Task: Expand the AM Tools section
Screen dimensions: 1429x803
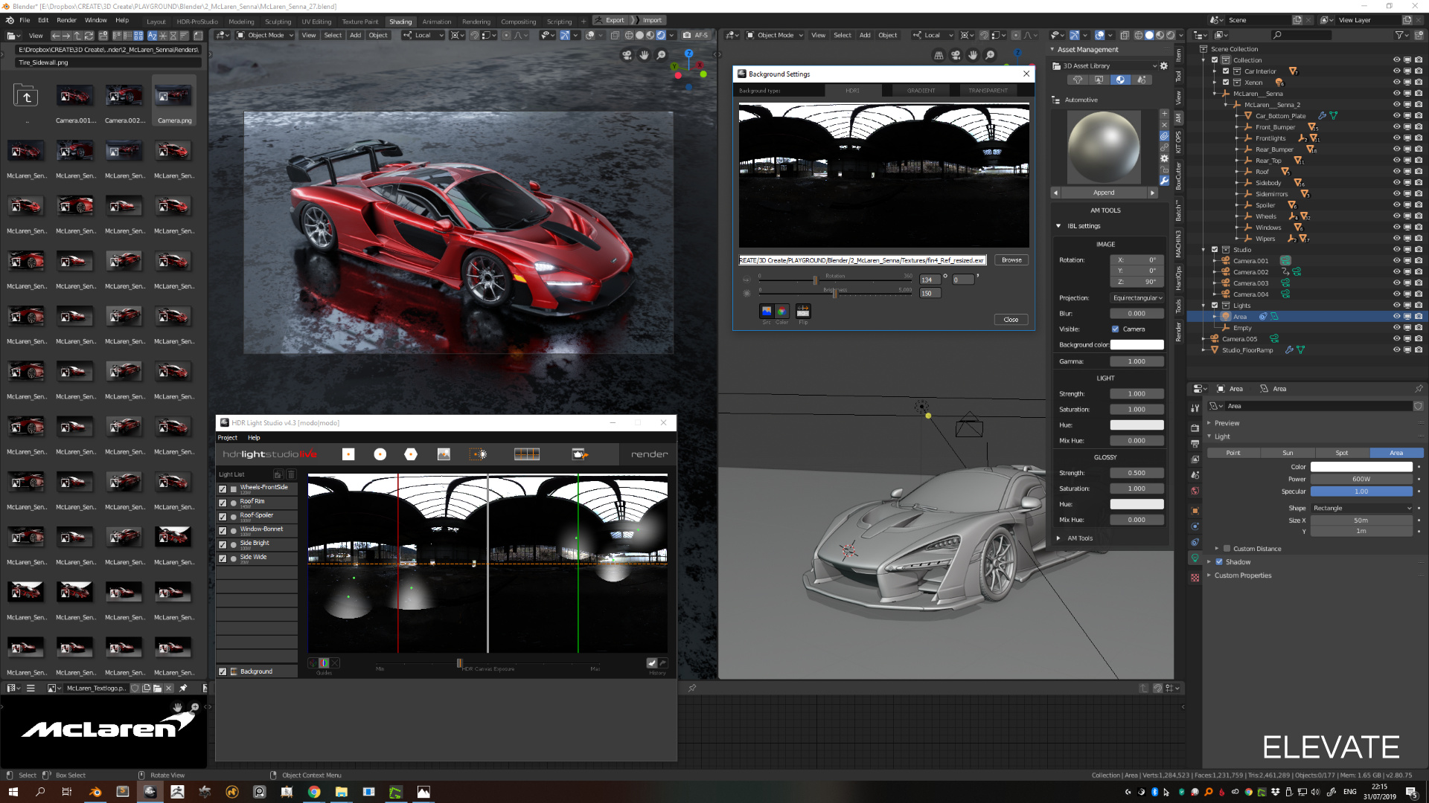Action: pos(1058,538)
